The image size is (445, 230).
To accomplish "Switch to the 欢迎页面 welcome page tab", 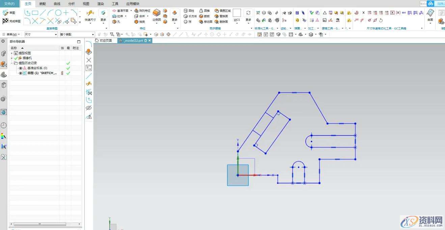I will click(104, 40).
